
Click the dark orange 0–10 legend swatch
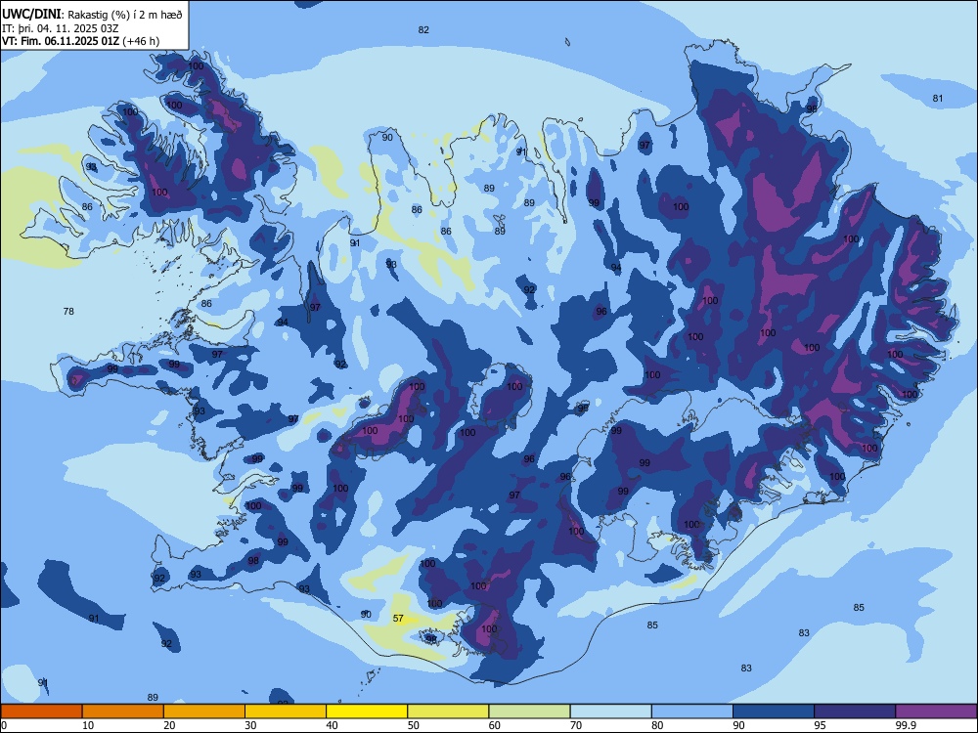pos(41,711)
